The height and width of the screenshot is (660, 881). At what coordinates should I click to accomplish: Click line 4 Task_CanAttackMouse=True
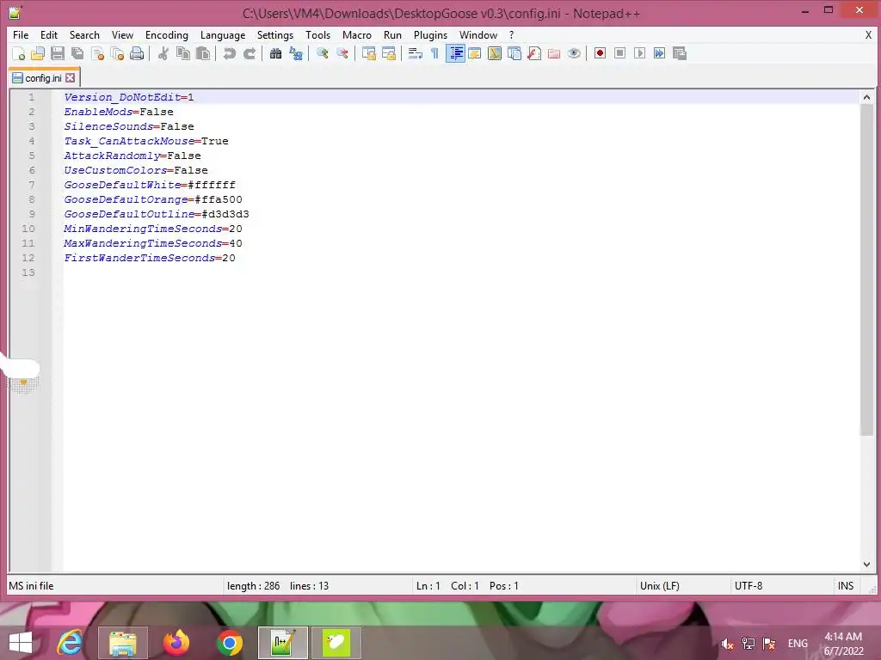(146, 141)
